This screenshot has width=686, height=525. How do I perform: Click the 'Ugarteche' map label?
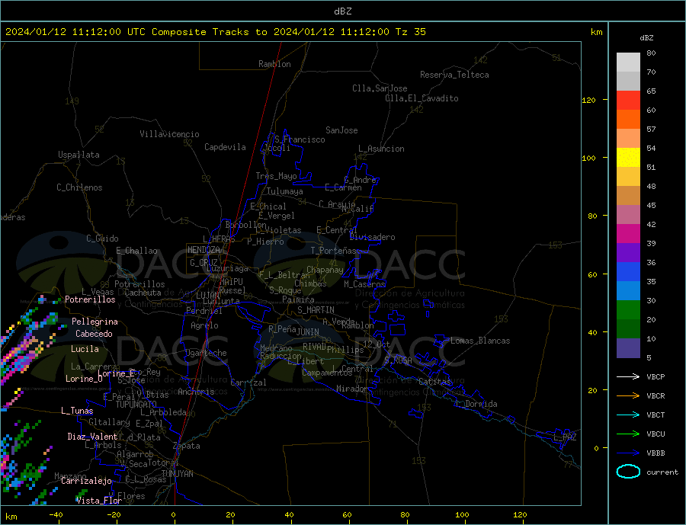(x=206, y=353)
